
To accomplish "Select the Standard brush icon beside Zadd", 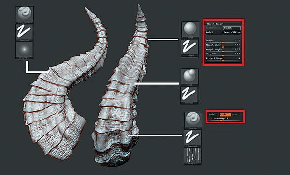I will point(193,121).
